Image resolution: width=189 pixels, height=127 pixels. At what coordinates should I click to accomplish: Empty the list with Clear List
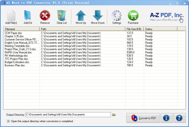point(62,15)
